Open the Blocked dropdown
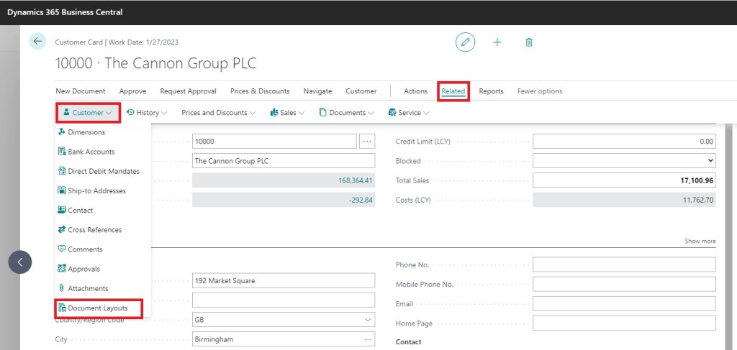737x350 pixels. tap(624, 161)
